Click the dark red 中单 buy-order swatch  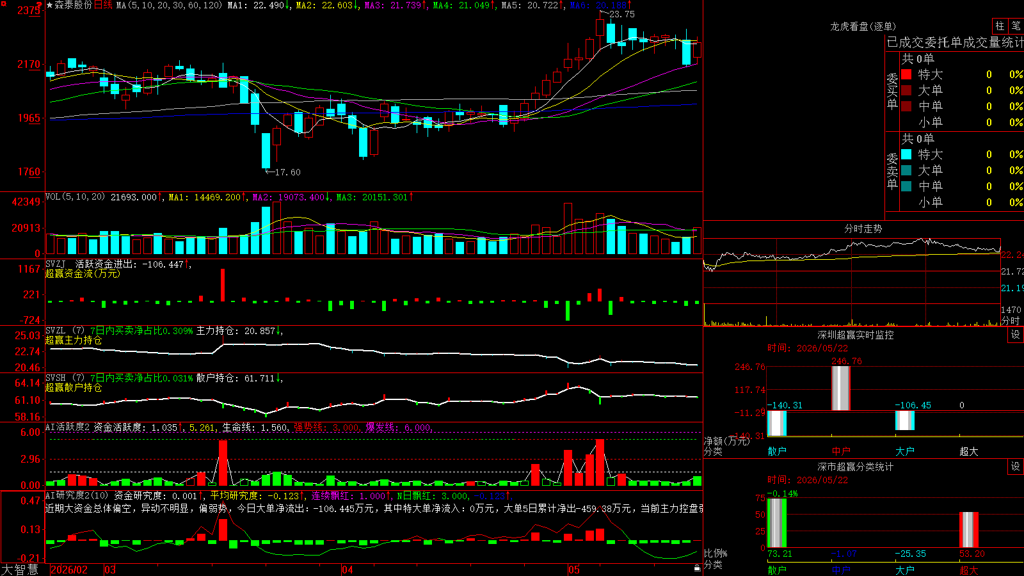coord(906,106)
